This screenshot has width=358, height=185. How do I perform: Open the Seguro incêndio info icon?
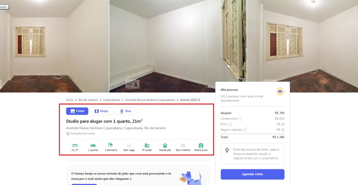(x=245, y=130)
